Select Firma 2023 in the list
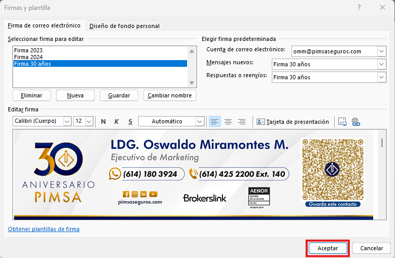Image resolution: width=395 pixels, height=258 pixels. (x=100, y=50)
